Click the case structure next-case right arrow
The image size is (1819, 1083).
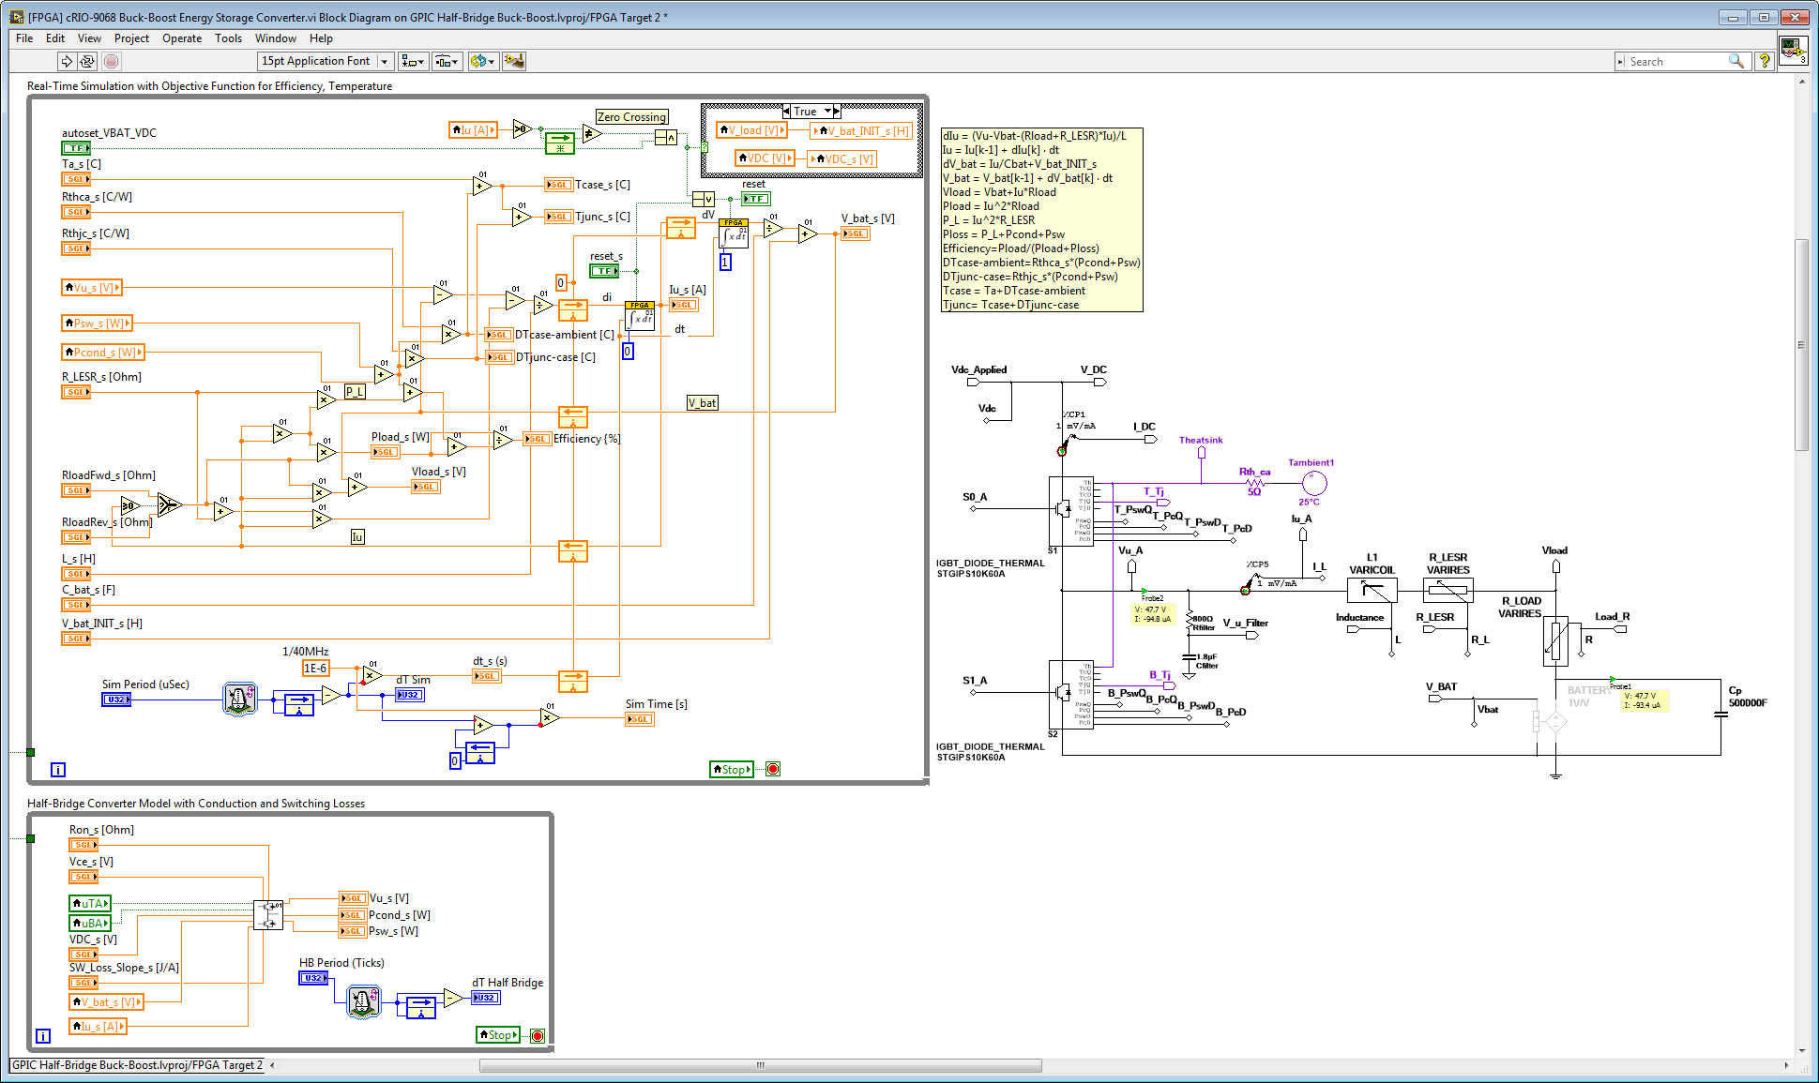coord(837,111)
